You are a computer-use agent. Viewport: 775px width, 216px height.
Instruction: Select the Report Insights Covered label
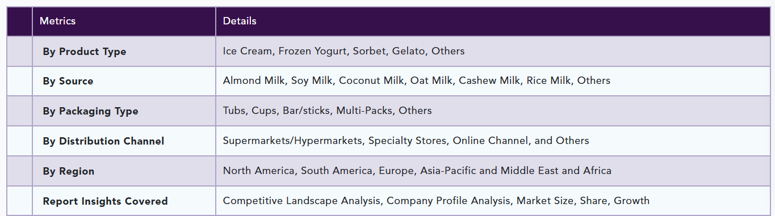[x=106, y=201]
